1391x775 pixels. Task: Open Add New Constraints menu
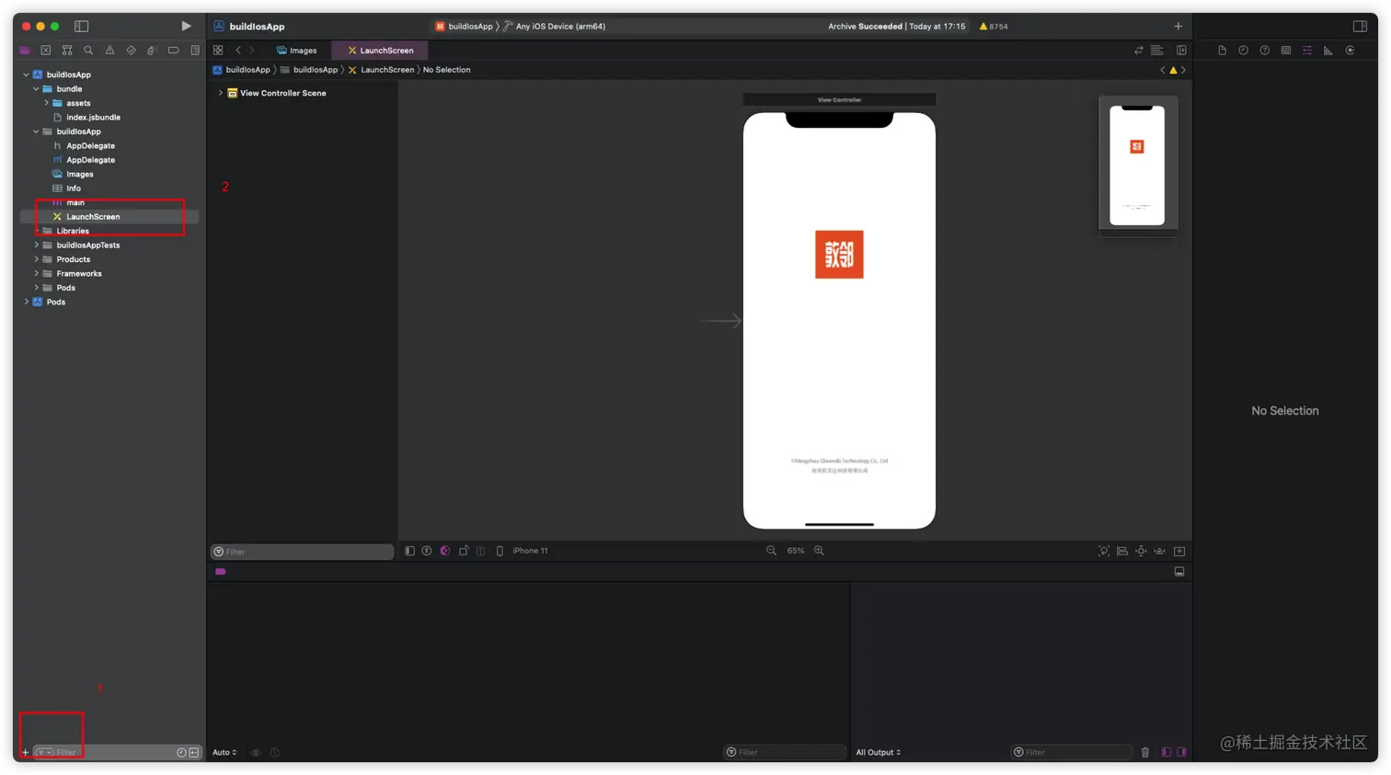(1141, 552)
